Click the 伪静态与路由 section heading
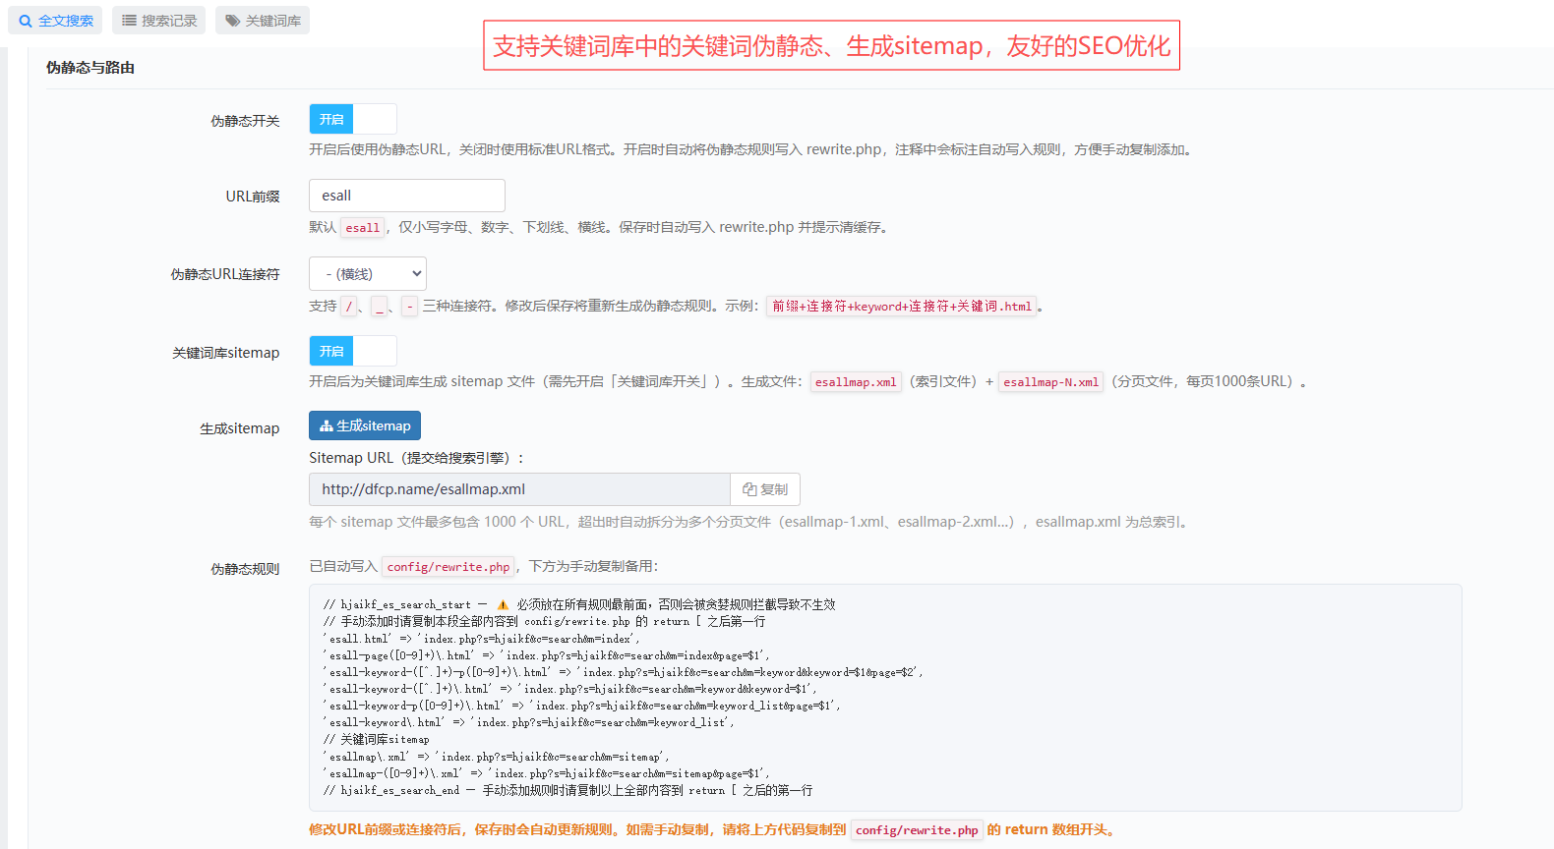 click(x=90, y=68)
